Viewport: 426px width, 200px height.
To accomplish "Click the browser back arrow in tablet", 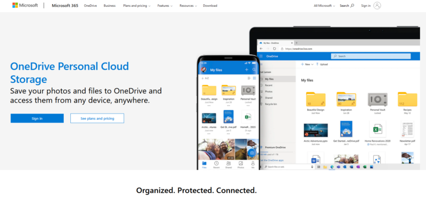I will [261, 49].
